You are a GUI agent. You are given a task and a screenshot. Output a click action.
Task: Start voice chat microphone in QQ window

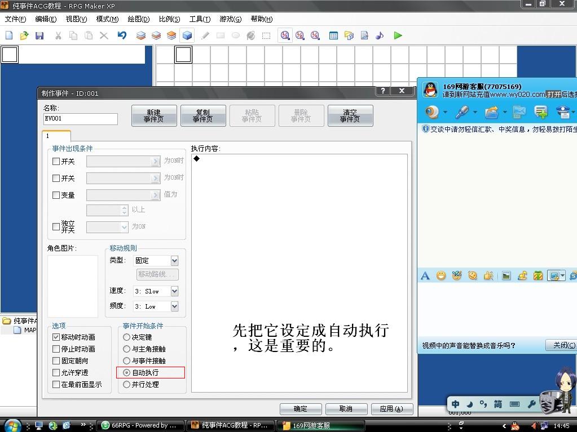461,112
